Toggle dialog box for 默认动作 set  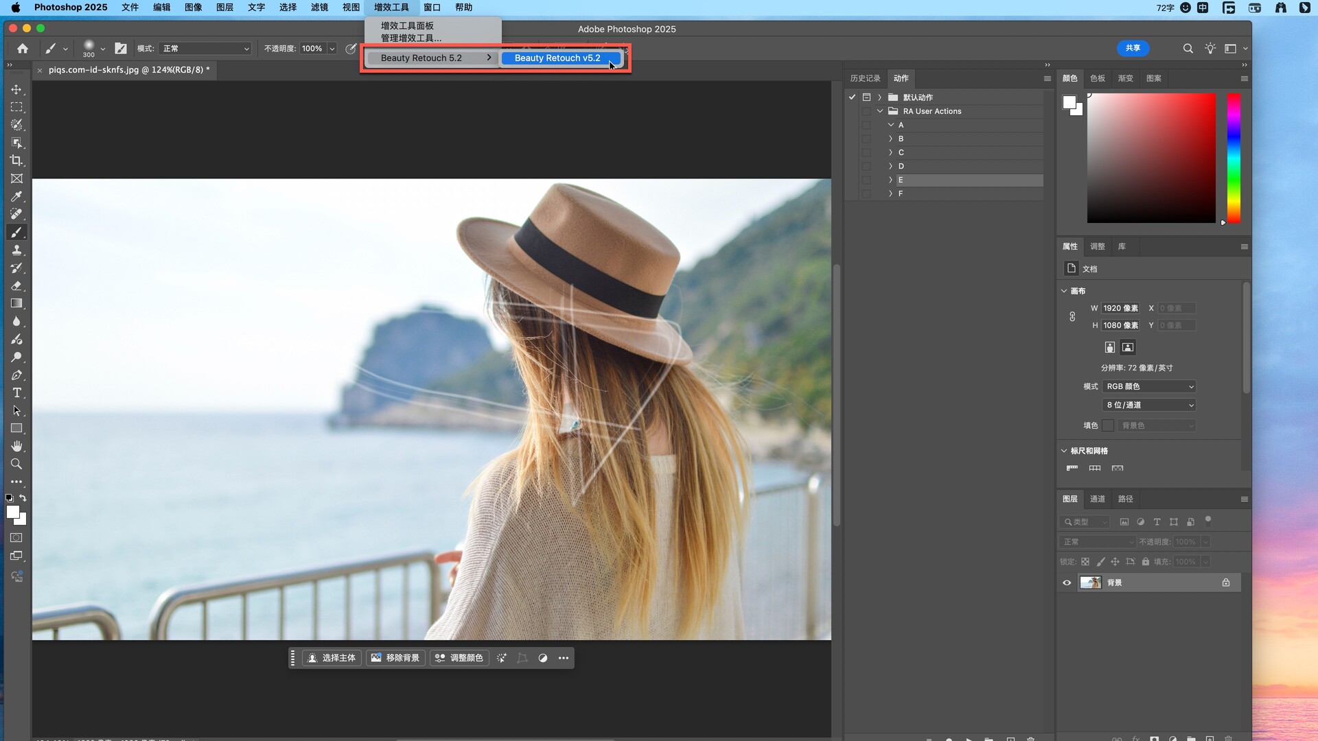pos(866,97)
